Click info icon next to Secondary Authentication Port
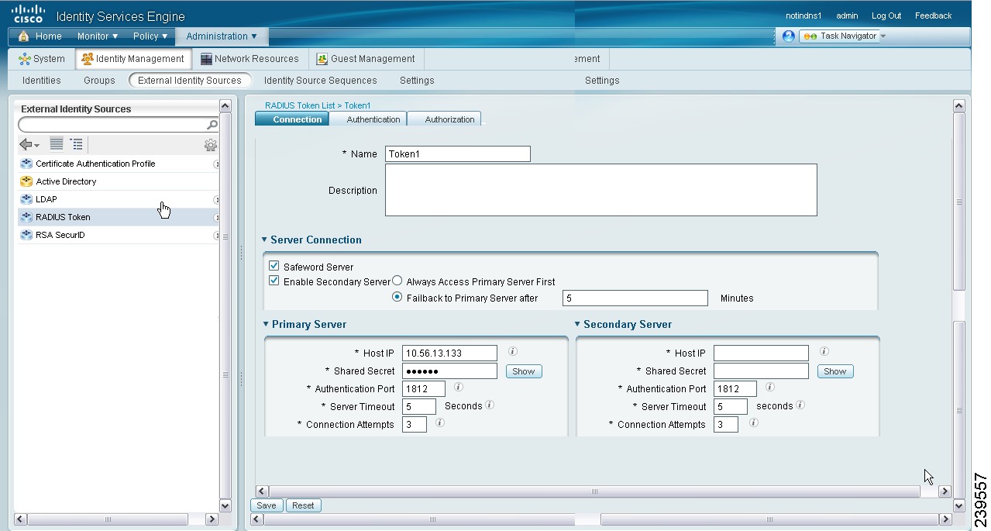Viewport: 991px width, 531px height. [769, 387]
